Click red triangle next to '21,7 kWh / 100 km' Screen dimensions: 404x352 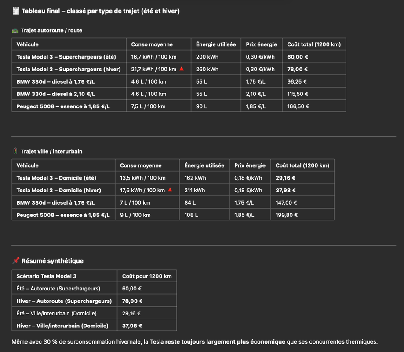pos(182,69)
